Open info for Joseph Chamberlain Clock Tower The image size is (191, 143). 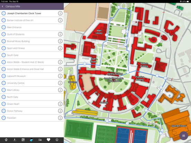pyautogui.click(x=60, y=13)
